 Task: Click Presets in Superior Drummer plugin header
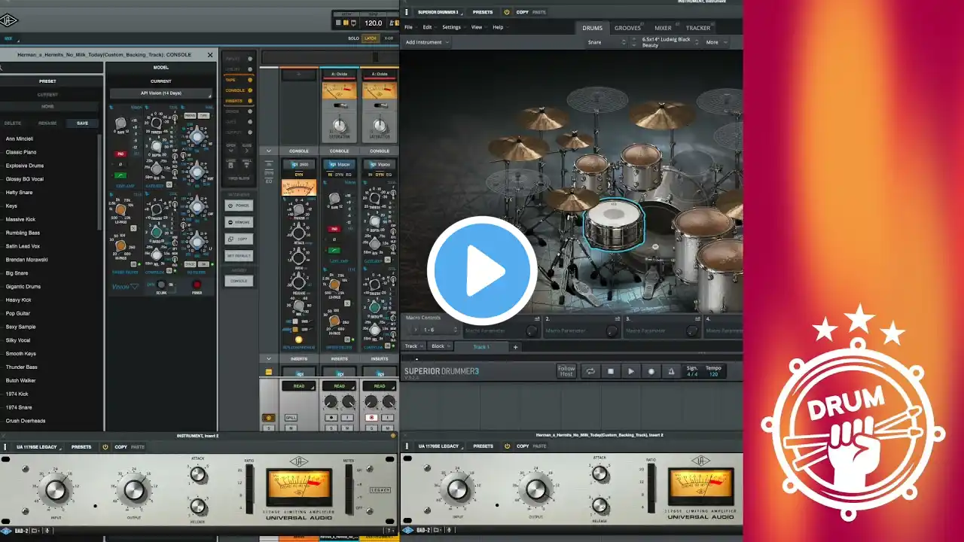point(483,12)
